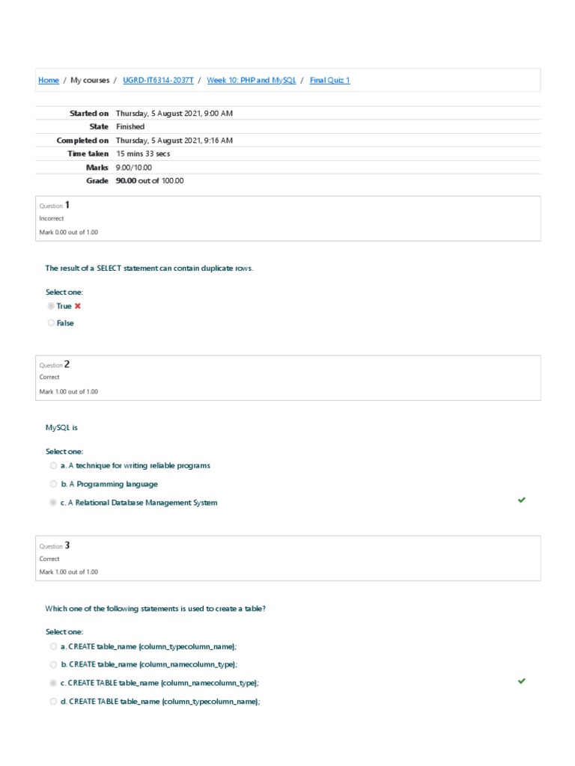Viewport: 575px width, 766px height.
Task: Click the Question 1 info box
Action: coord(288,218)
